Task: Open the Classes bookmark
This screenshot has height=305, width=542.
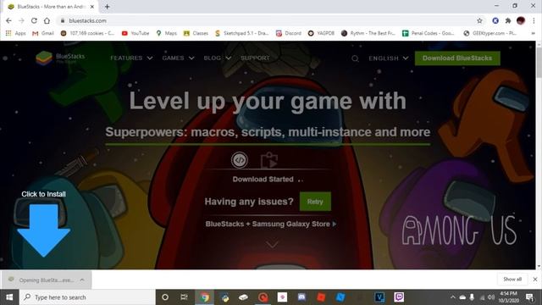Action: coord(196,33)
